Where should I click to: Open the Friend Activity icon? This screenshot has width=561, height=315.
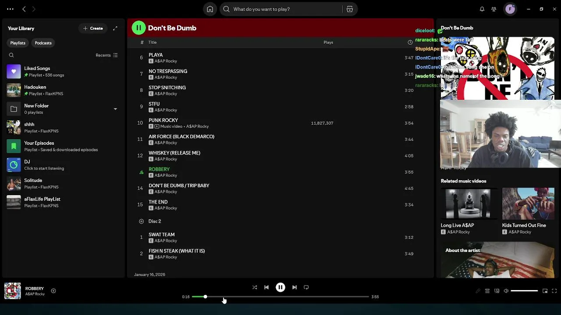[x=494, y=9]
